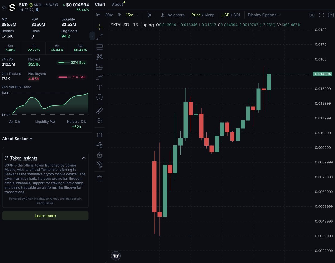Open the token insights icon beside 1d
This screenshot has height=263, width=335.
pos(27,10)
